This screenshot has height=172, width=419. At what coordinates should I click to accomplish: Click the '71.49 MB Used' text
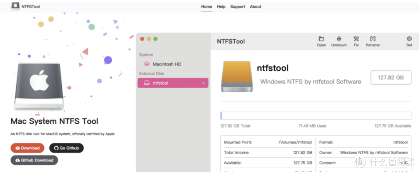[x=312, y=126]
